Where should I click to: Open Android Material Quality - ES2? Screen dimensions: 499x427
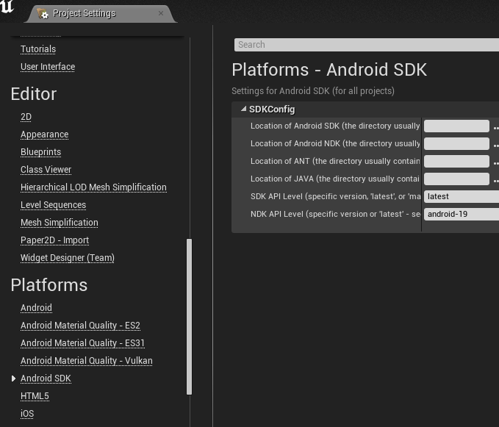[80, 326]
